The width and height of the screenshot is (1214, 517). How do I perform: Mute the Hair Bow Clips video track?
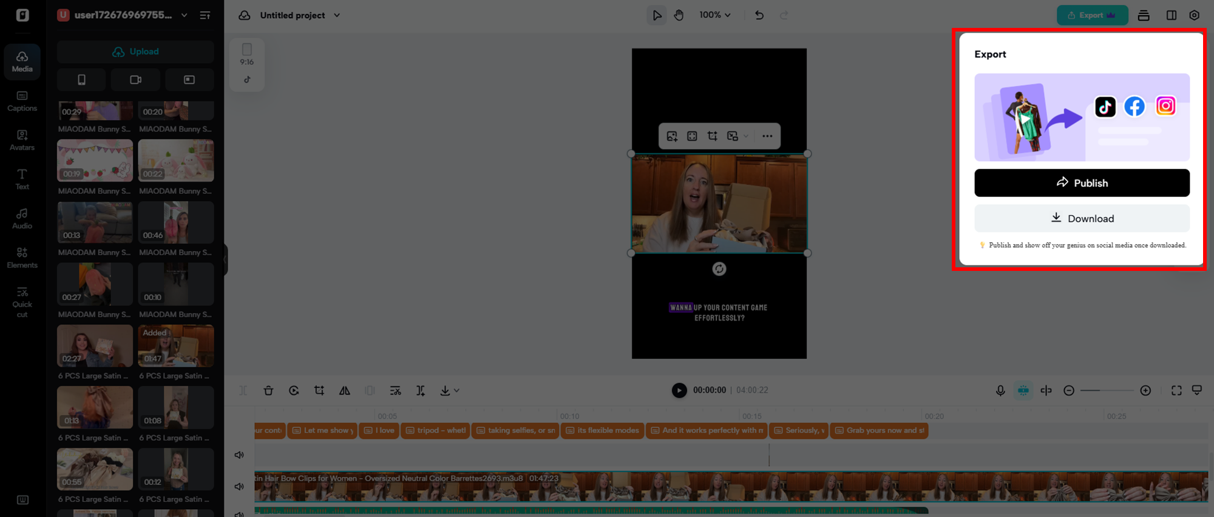point(239,487)
